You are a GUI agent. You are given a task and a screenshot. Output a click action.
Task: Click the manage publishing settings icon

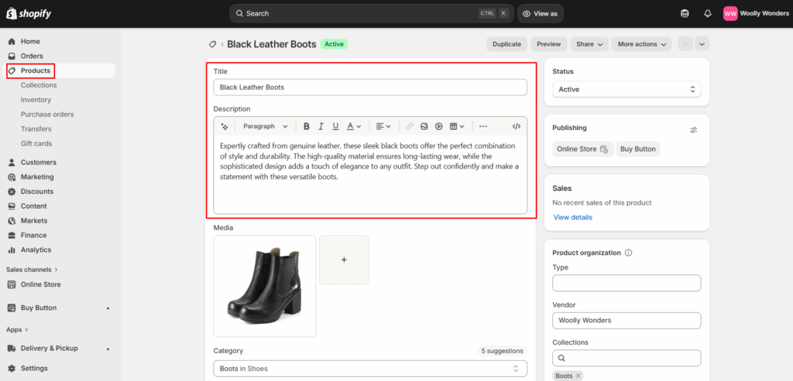(x=694, y=130)
